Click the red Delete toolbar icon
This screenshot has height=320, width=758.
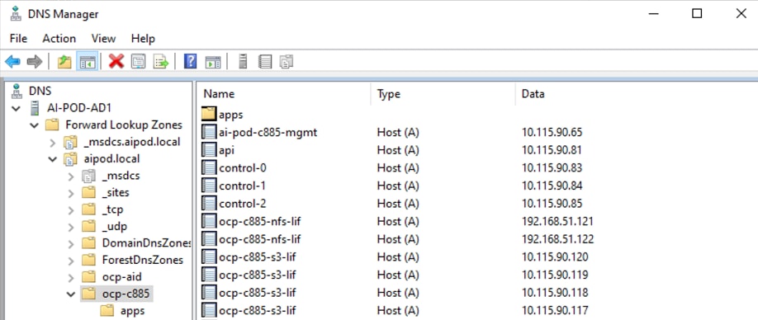pyautogui.click(x=116, y=61)
